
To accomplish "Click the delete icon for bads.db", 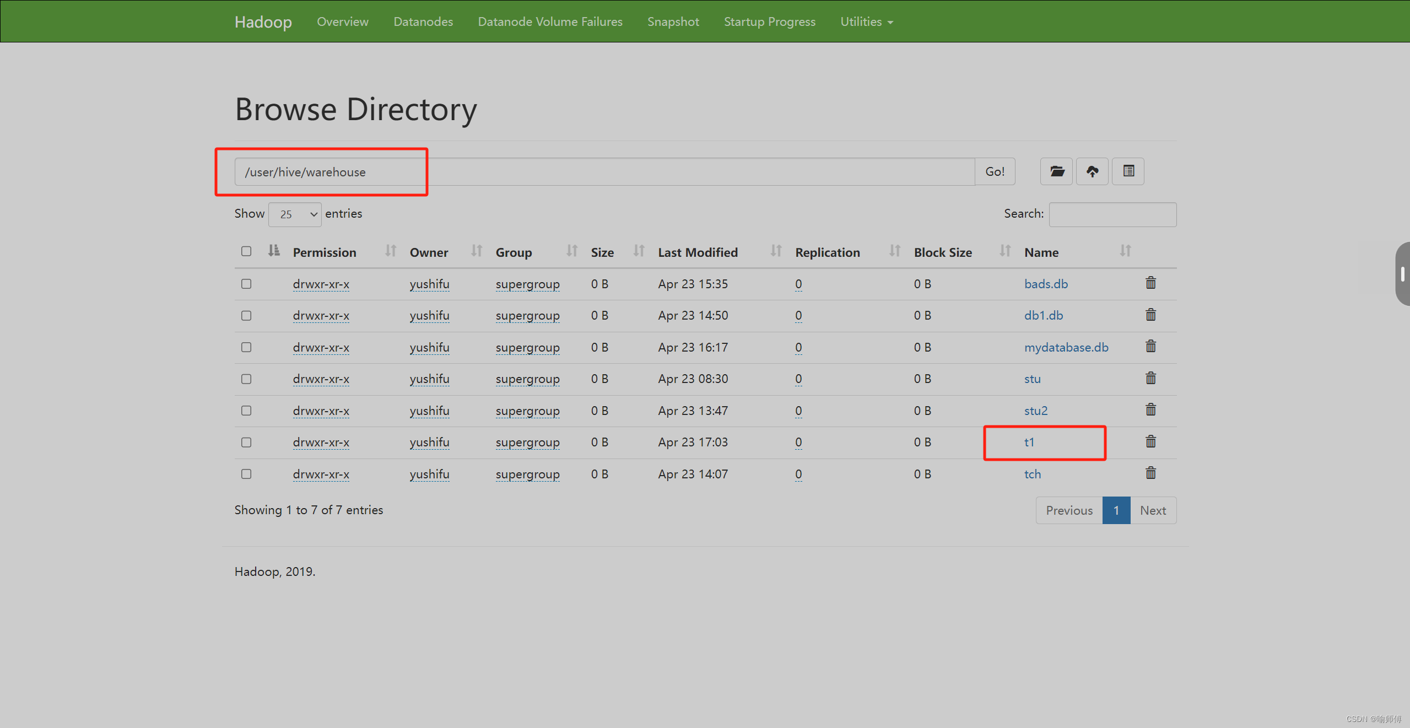I will pos(1151,283).
